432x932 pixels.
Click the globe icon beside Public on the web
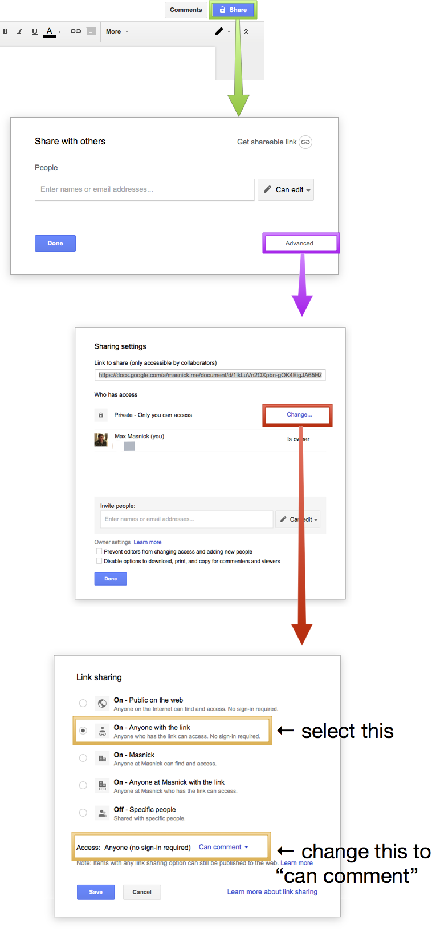pos(102,703)
